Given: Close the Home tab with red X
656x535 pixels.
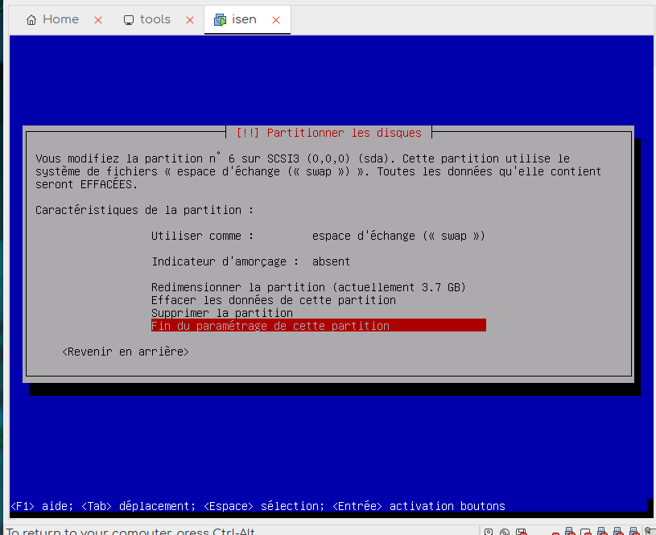Looking at the screenshot, I should [98, 20].
